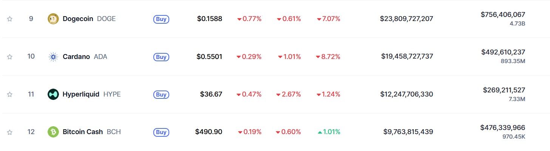
Task: Add Hyperliquid to watchlist via star
Action: pos(10,94)
